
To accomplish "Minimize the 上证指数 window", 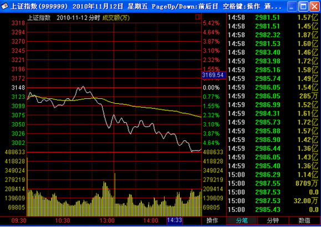I will tap(292, 6).
